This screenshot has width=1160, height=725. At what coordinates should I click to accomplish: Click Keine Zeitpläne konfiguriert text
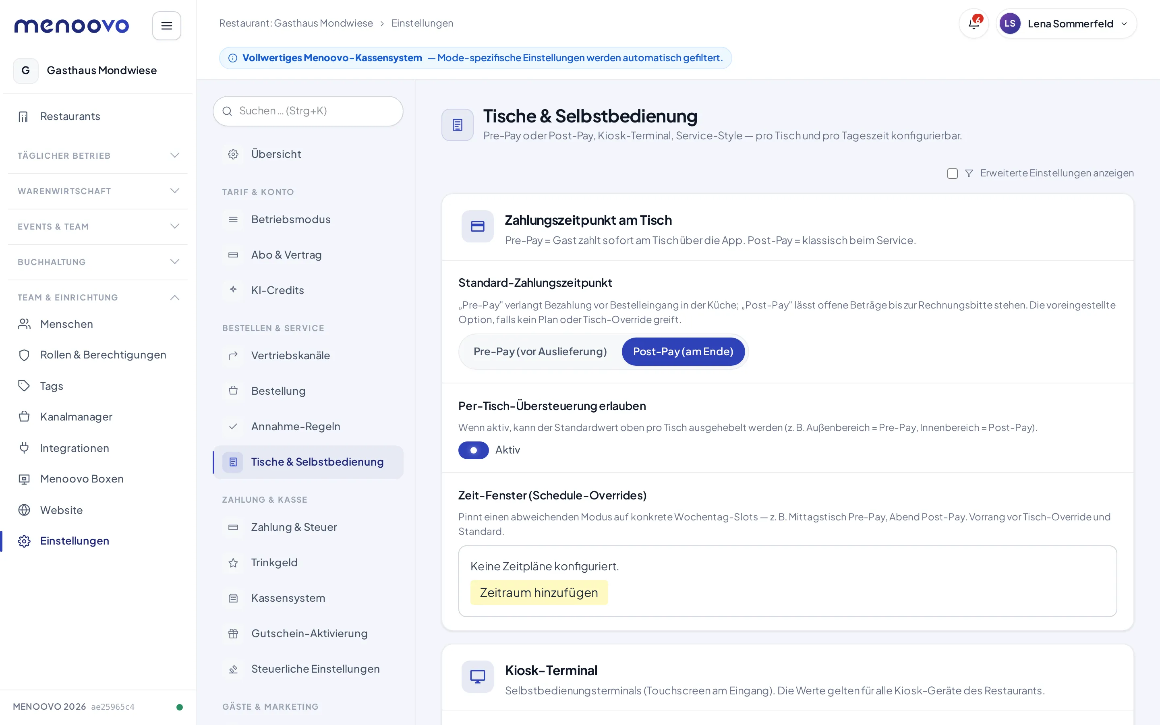[545, 566]
